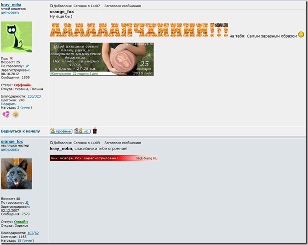
Task: Open the pregnancy ticker banner image
Action: tap(102, 59)
